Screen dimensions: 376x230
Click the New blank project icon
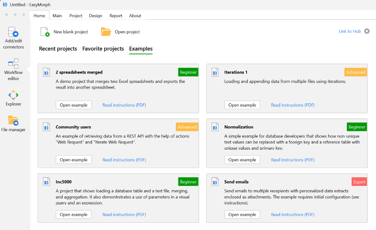pos(45,32)
